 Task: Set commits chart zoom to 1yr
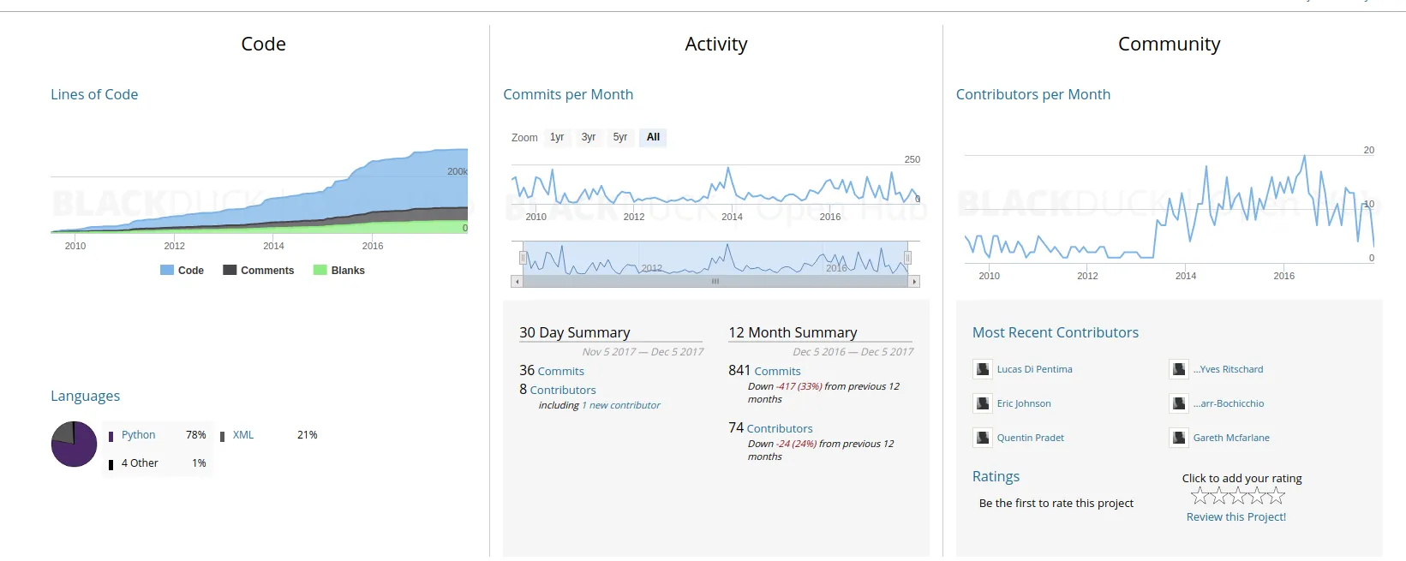click(x=557, y=137)
